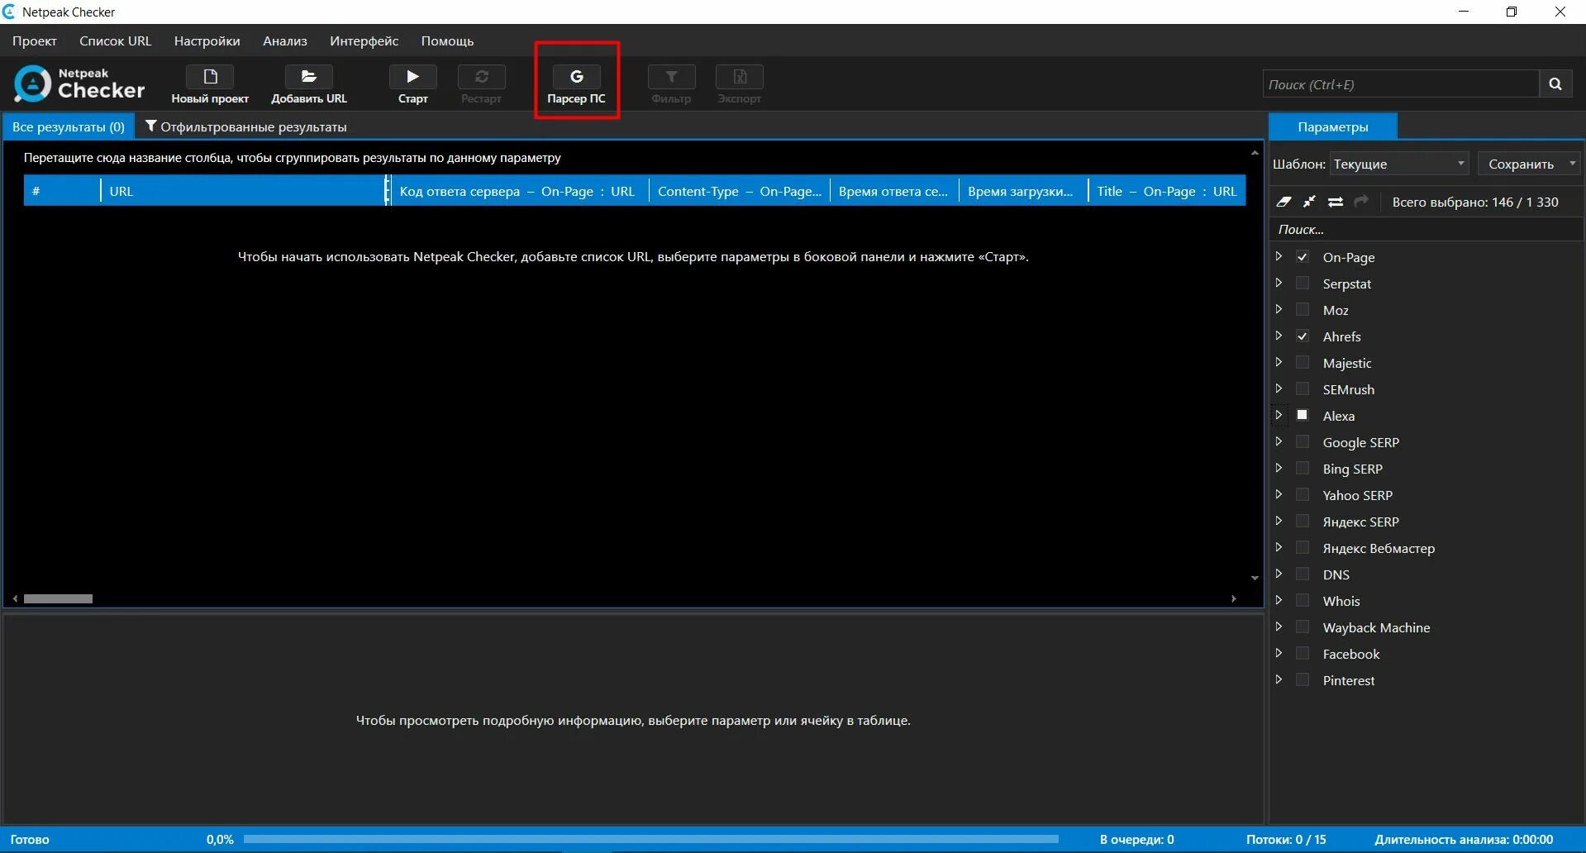The image size is (1586, 853).
Task: Sort by Код ответа сервера column
Action: (518, 191)
